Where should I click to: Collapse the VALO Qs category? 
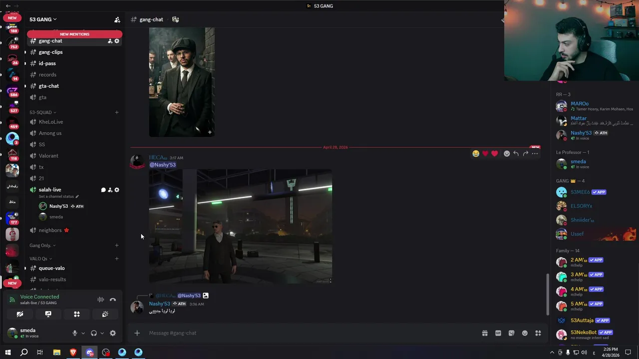[x=40, y=259]
